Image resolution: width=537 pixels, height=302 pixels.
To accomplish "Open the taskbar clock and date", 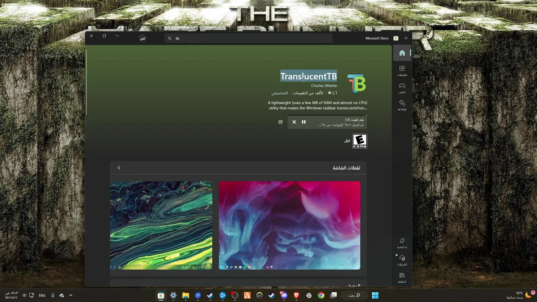I will point(11,295).
